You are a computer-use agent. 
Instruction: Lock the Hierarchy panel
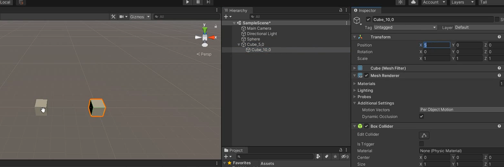point(341,10)
